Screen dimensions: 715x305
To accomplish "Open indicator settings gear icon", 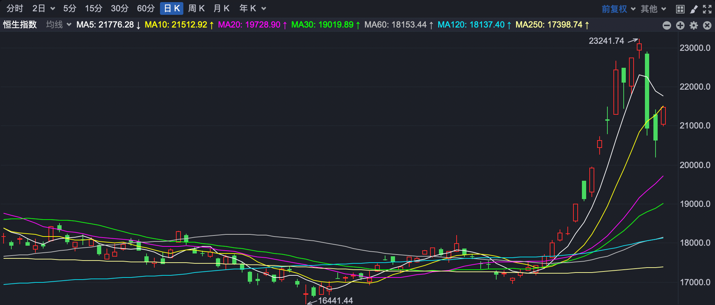I will click(694, 25).
